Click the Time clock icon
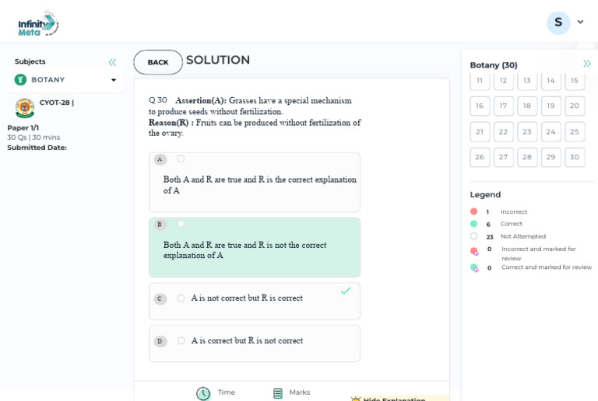 [203, 393]
